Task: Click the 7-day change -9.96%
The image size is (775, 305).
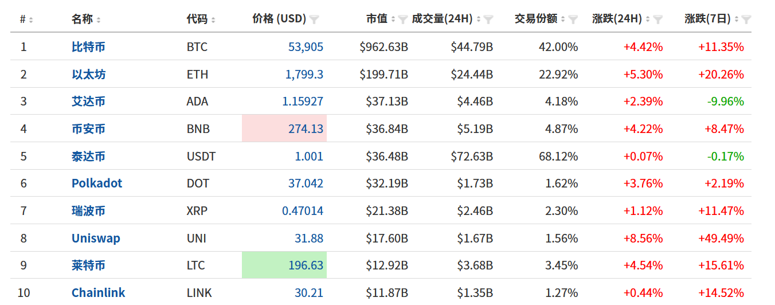Action: click(x=726, y=101)
